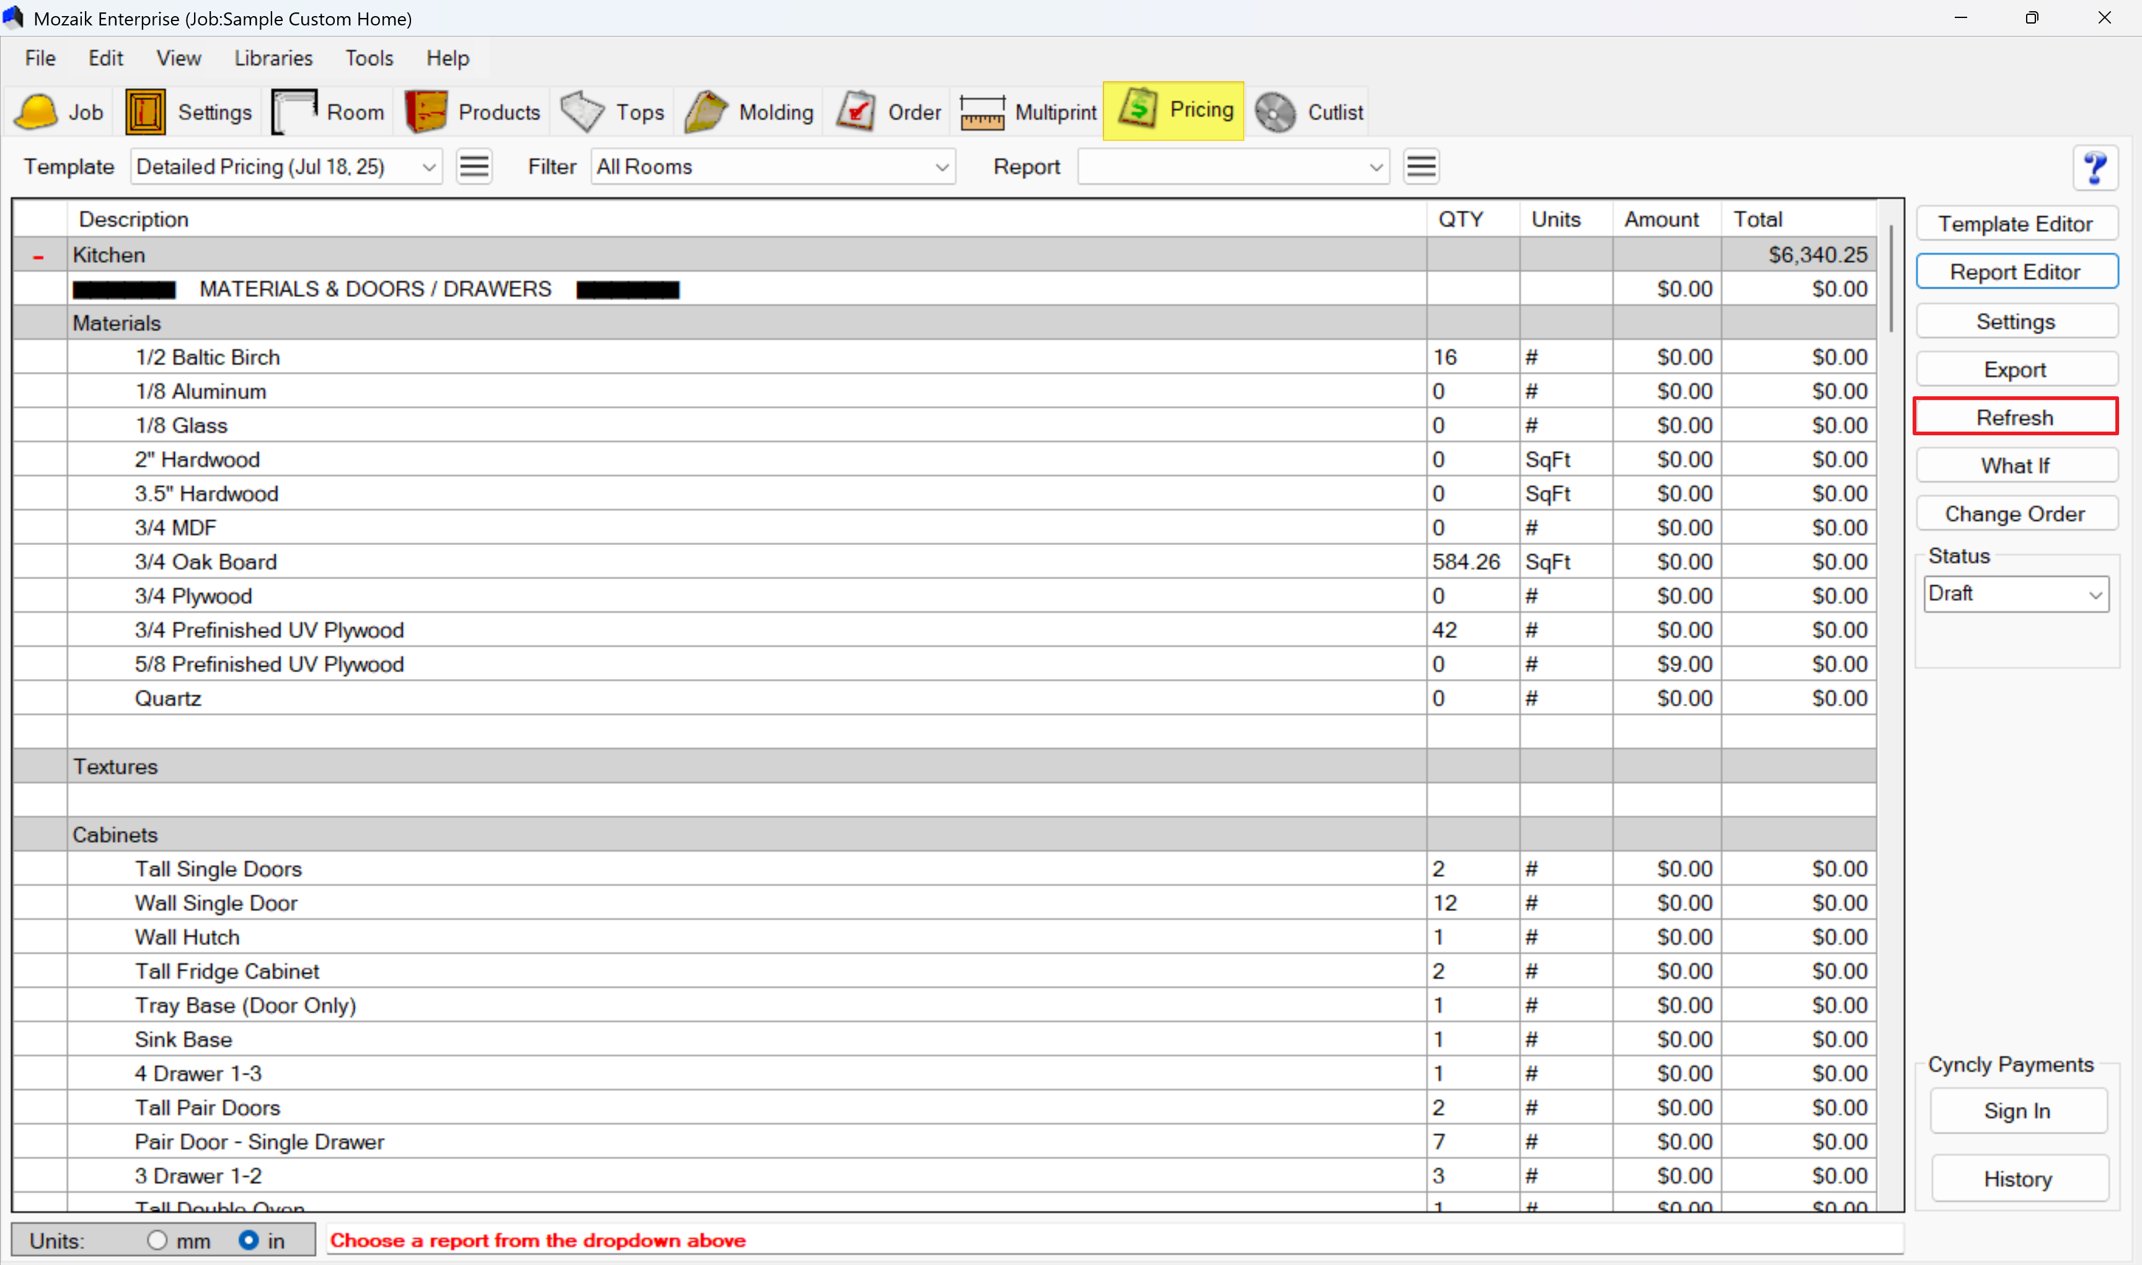Click the Refresh button
This screenshot has width=2142, height=1265.
(x=2015, y=417)
